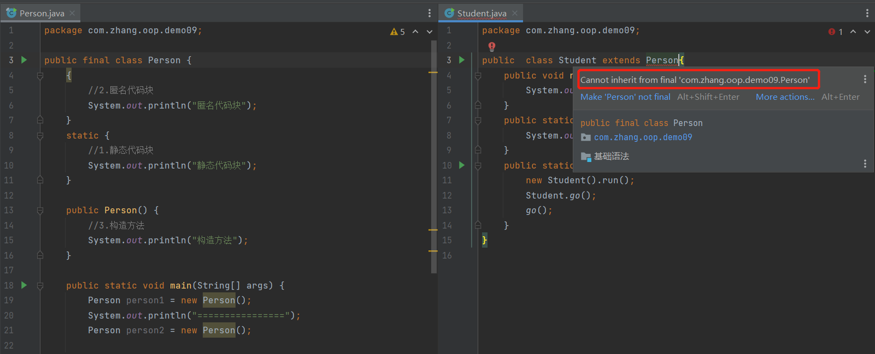The image size is (875, 354).
Task: Go to next highlighted error in Student.java
Action: pyautogui.click(x=867, y=32)
